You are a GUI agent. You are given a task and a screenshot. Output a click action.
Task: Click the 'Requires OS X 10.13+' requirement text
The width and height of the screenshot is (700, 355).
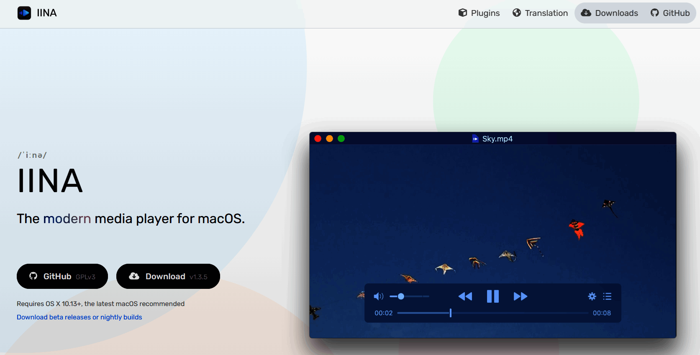(100, 304)
